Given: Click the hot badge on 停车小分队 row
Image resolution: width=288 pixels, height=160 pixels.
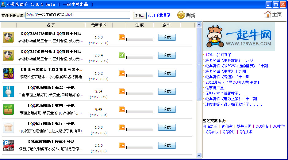Looking at the screenshot, I should point(122,145).
